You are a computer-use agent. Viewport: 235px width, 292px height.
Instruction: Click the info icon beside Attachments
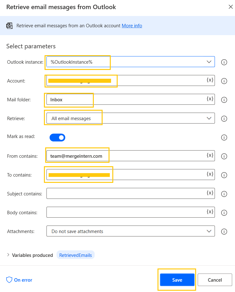click(x=224, y=231)
